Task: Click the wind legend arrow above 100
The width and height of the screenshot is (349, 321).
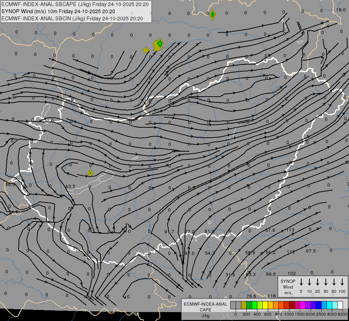Action: click(342, 282)
